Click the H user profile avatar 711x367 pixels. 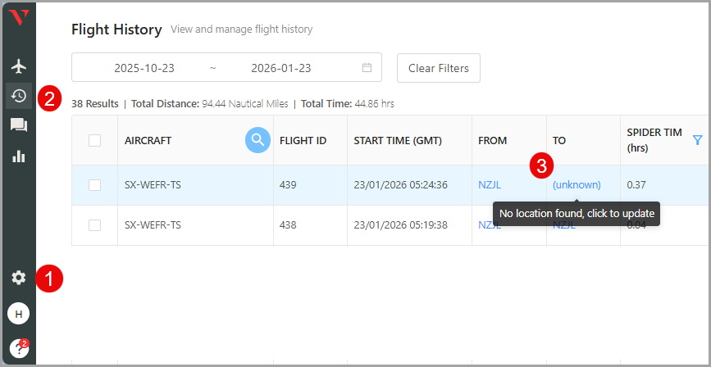[x=18, y=313]
